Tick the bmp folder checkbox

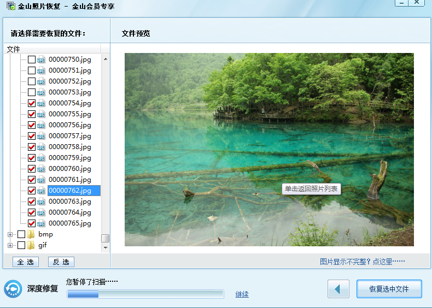pos(21,234)
